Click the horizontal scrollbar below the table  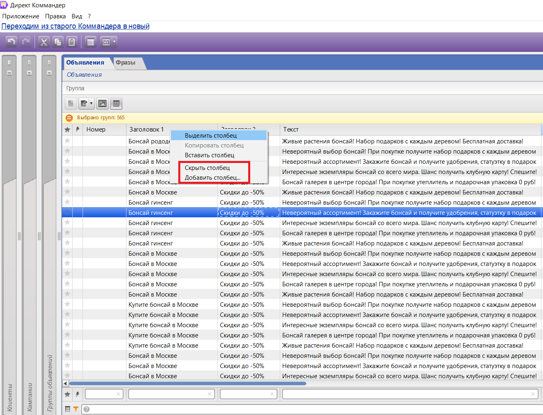point(188,384)
